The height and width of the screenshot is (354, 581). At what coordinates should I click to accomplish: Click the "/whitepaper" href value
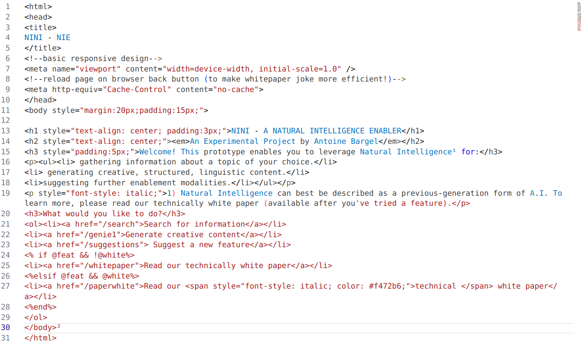(x=112, y=265)
